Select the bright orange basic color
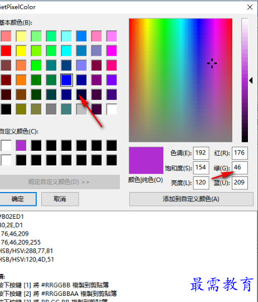Screen dimensions: 258x302 (21, 80)
